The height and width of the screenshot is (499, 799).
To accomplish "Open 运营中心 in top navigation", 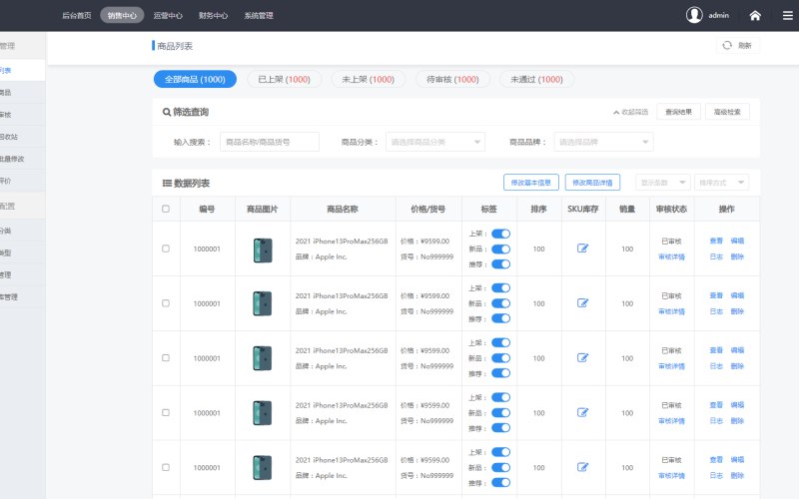I will [168, 15].
